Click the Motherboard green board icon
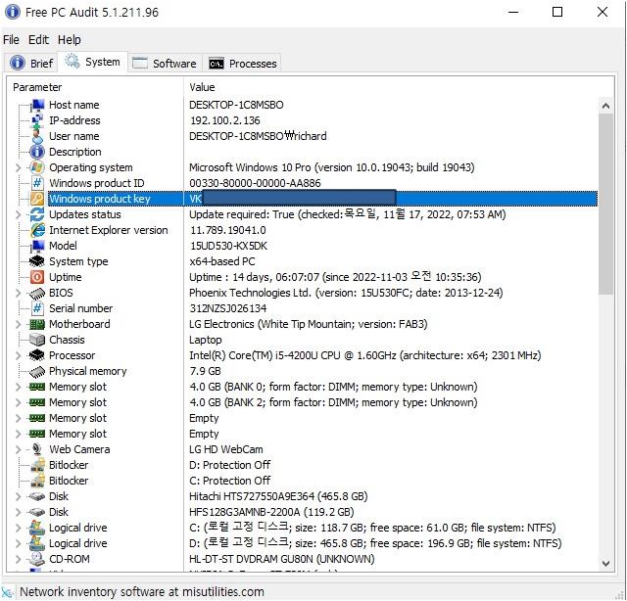The image size is (627, 601). click(37, 324)
